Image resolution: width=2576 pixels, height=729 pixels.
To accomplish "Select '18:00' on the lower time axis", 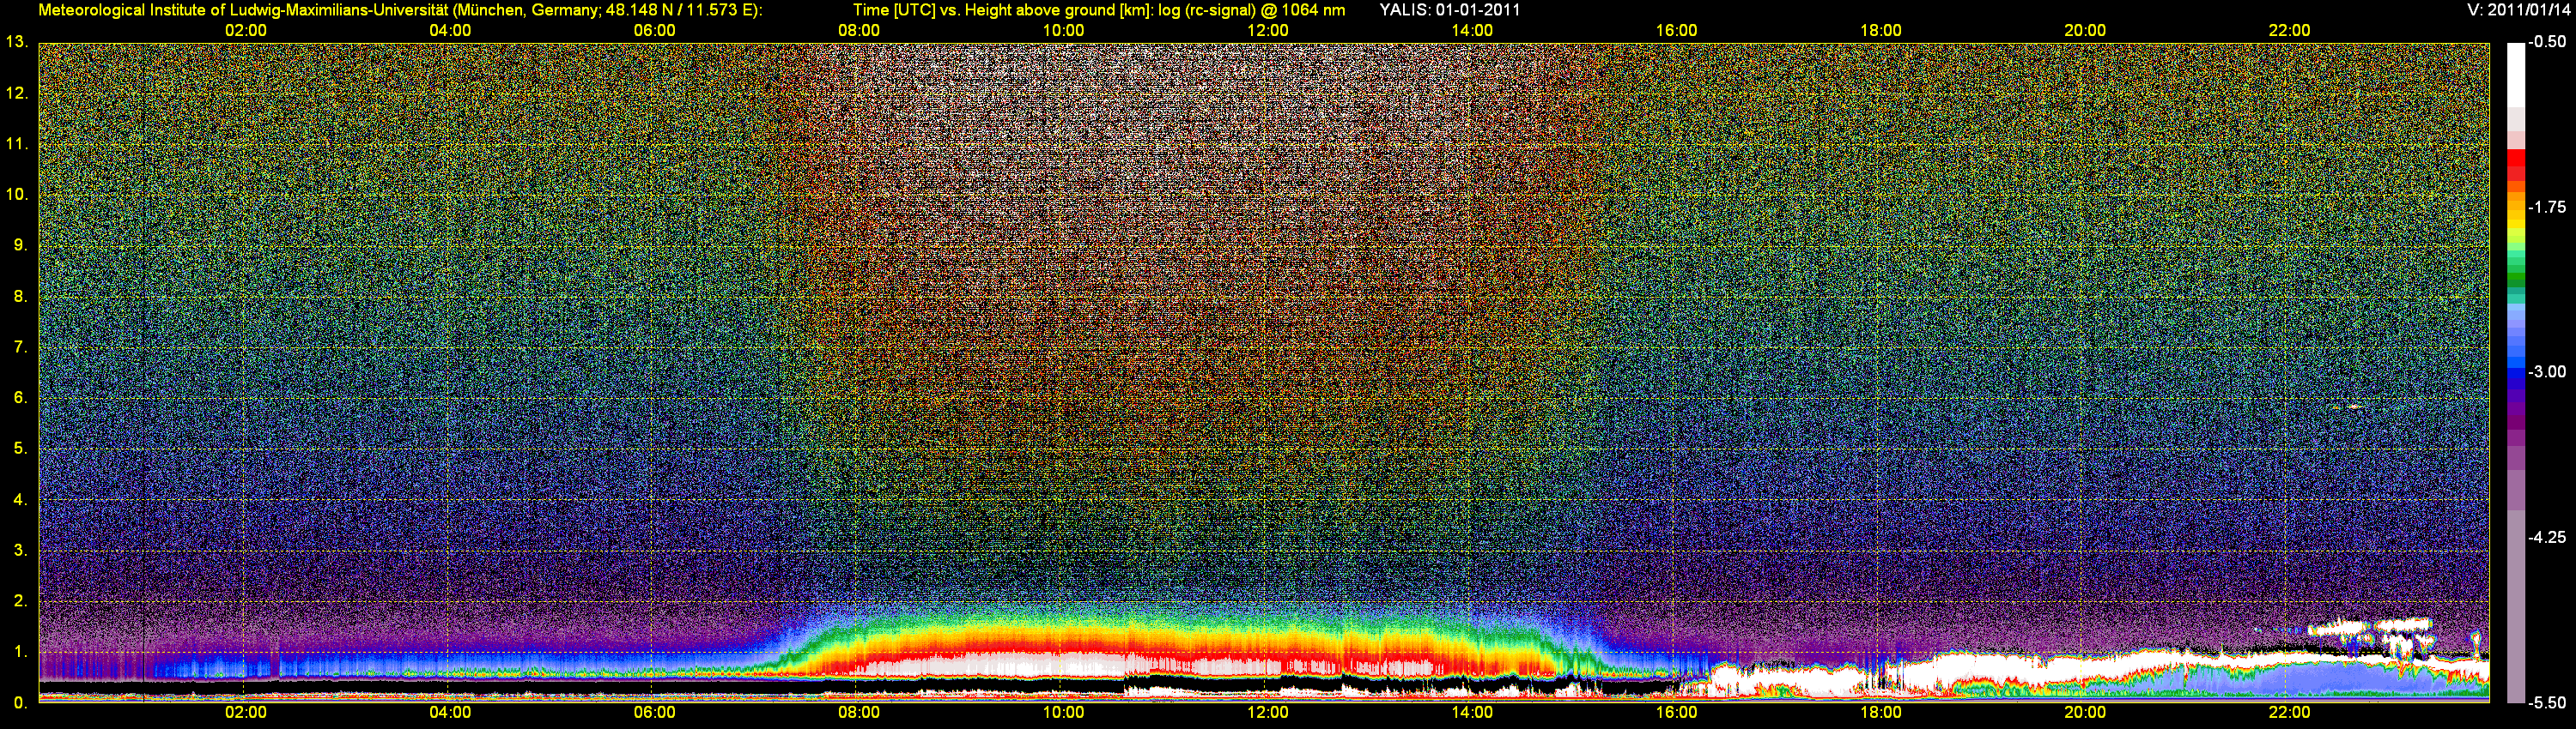I will point(1880,713).
